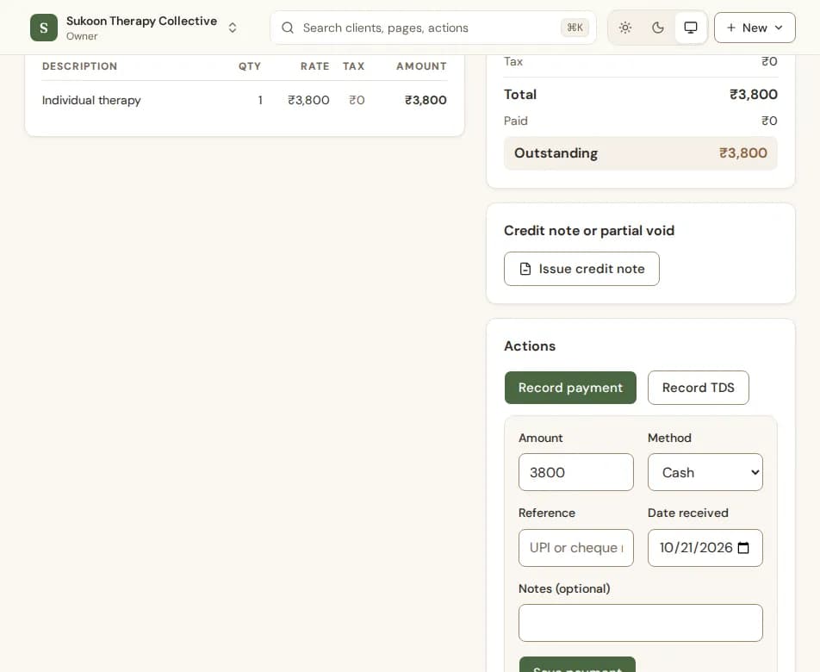Image resolution: width=820 pixels, height=672 pixels.
Task: Click the Sukoon Therapy Collective name
Action: click(x=142, y=21)
